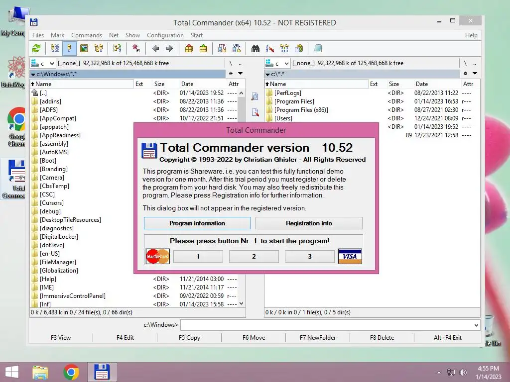This screenshot has width=510, height=382.
Task: Click button 3 in nag dialog
Action: 310,257
